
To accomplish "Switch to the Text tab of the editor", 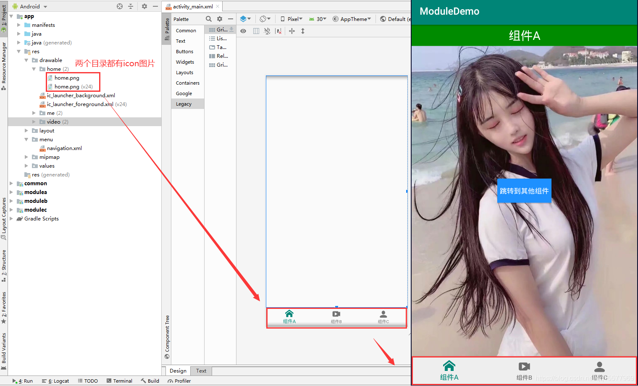I will click(x=201, y=370).
